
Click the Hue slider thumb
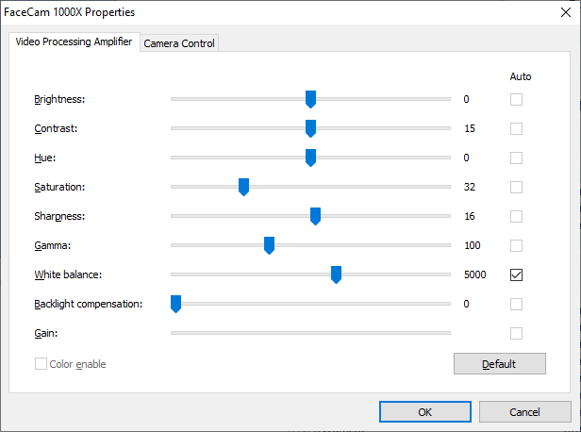[310, 158]
